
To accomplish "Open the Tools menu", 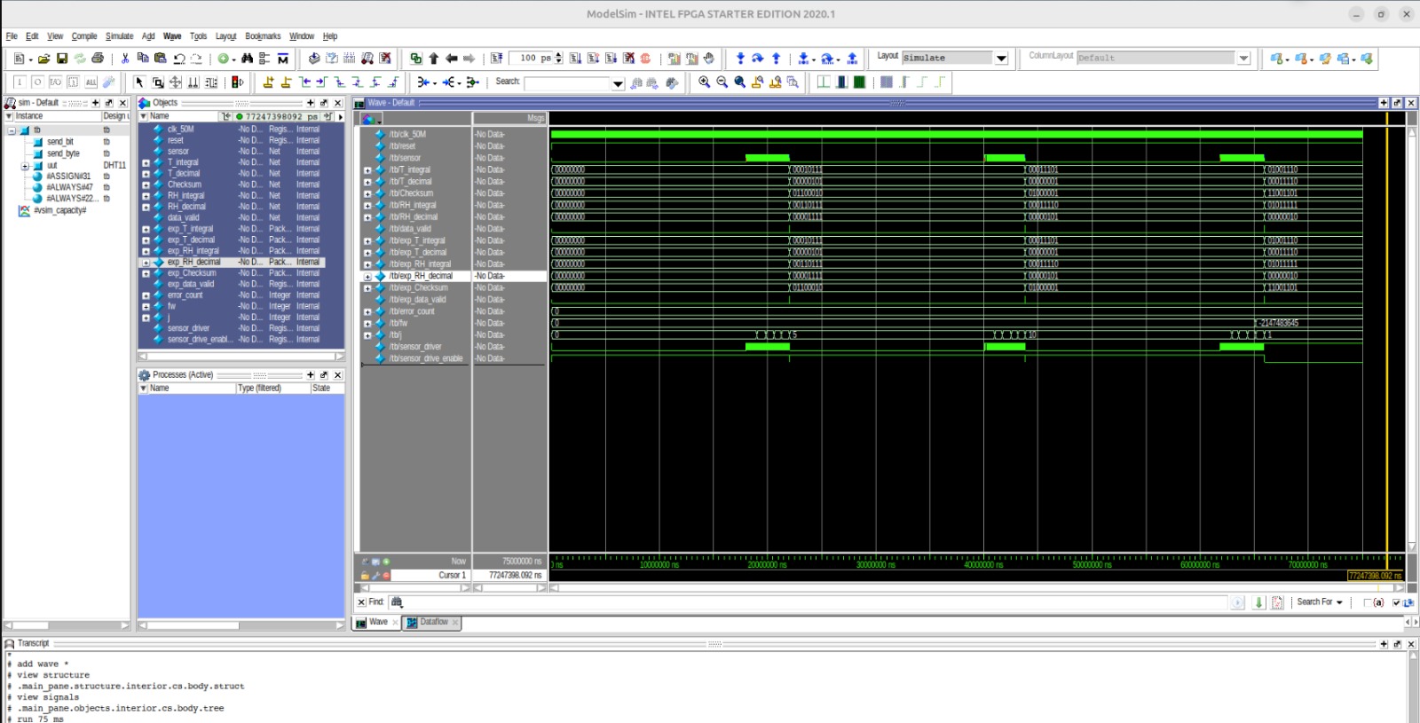I will [198, 36].
